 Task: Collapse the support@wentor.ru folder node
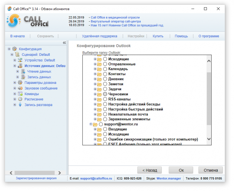[91, 124]
